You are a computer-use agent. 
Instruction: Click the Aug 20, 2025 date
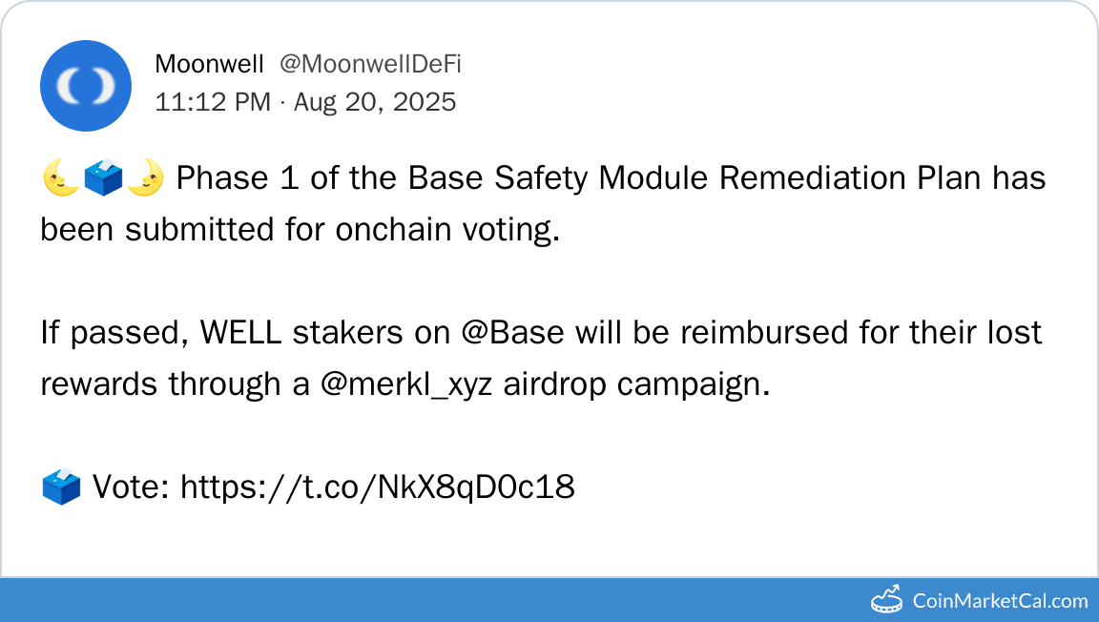tap(375, 102)
